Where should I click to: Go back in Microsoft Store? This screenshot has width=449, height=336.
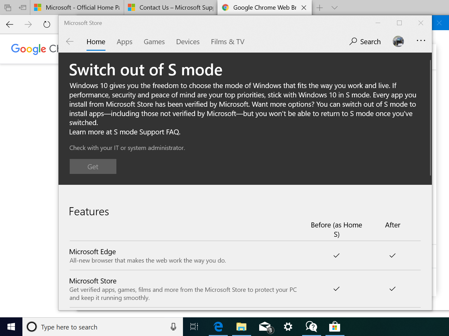pos(70,41)
